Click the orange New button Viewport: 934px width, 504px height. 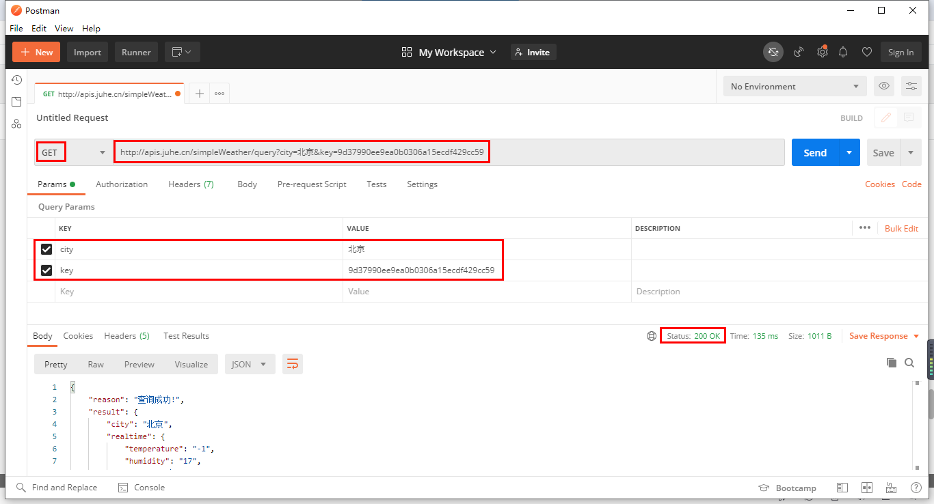(x=36, y=53)
